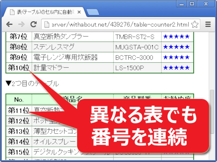This screenshot has height=162, width=217.
Task: Click the cell 第7位
Action: pyautogui.click(x=18, y=37)
